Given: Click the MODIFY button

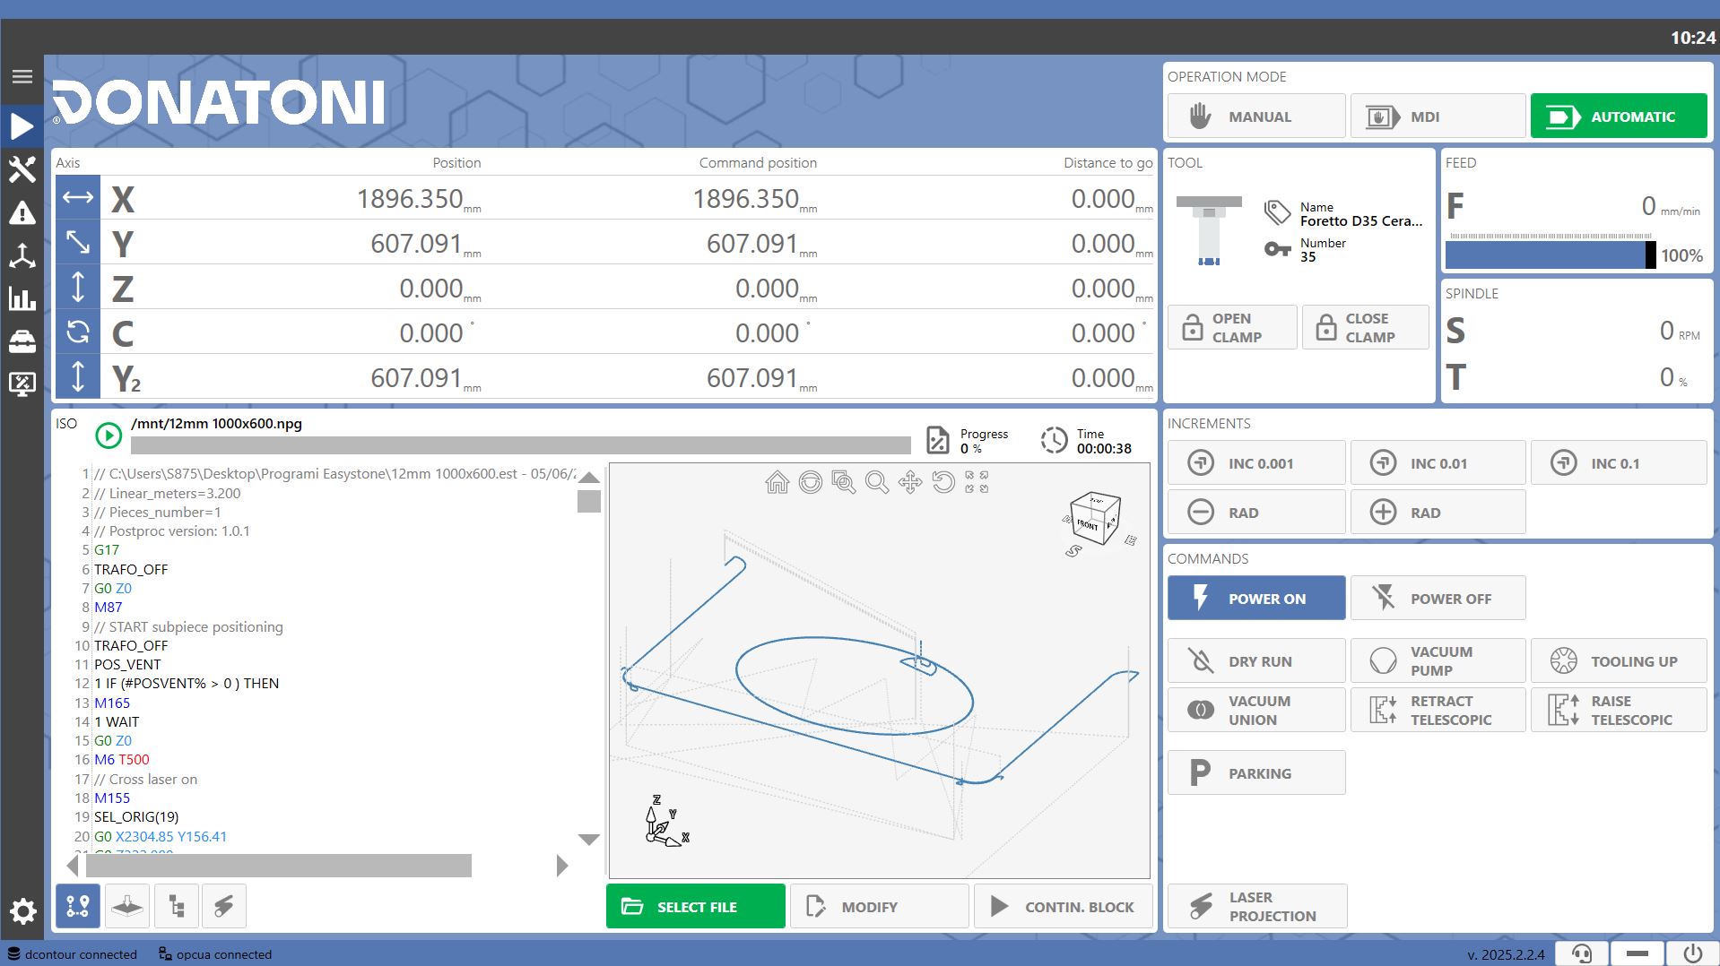Looking at the screenshot, I should point(879,907).
